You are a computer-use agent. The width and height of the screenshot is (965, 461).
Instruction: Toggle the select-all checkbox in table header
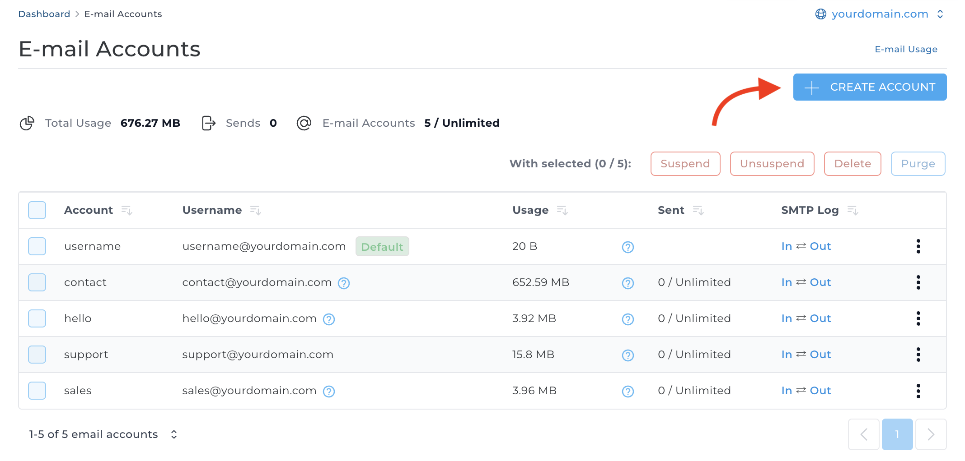(37, 210)
